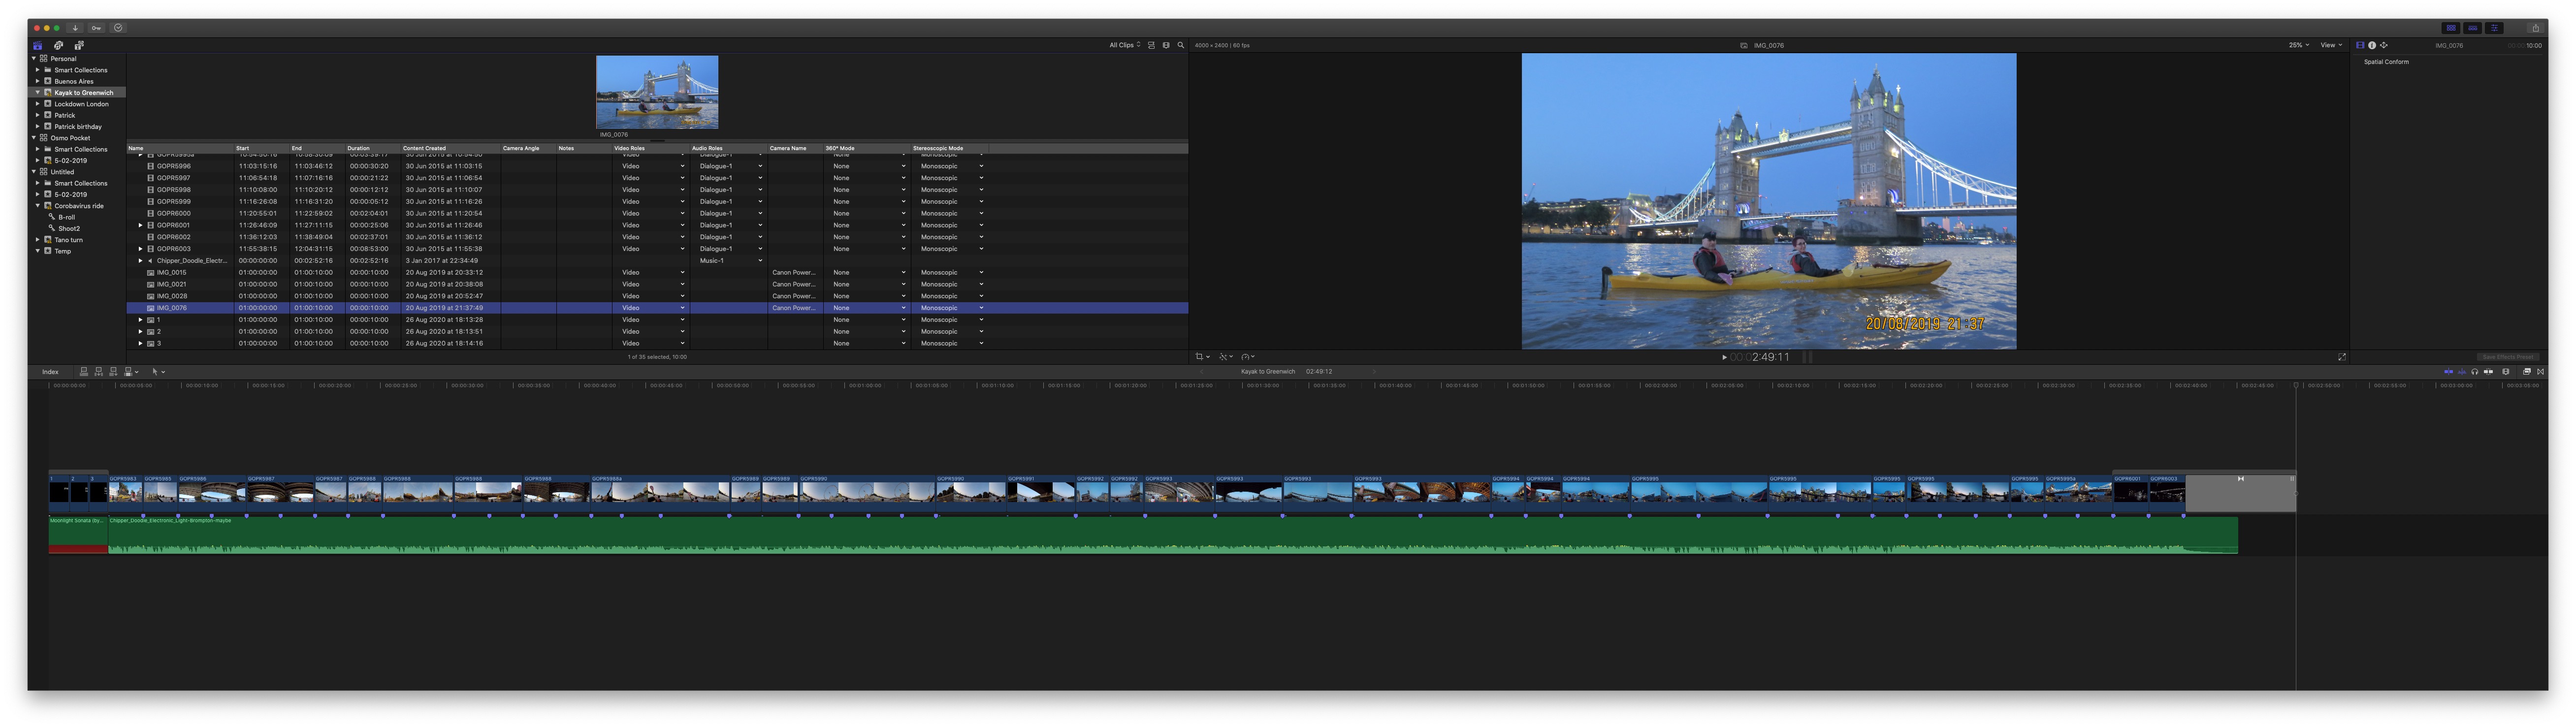The width and height of the screenshot is (2576, 727).
Task: Show the Photos and Audio sidebar
Action: pos(58,45)
